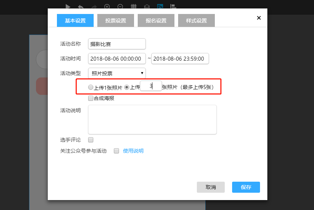Tick the 选手评论 checkbox
This screenshot has height=210, width=314.
(x=91, y=140)
